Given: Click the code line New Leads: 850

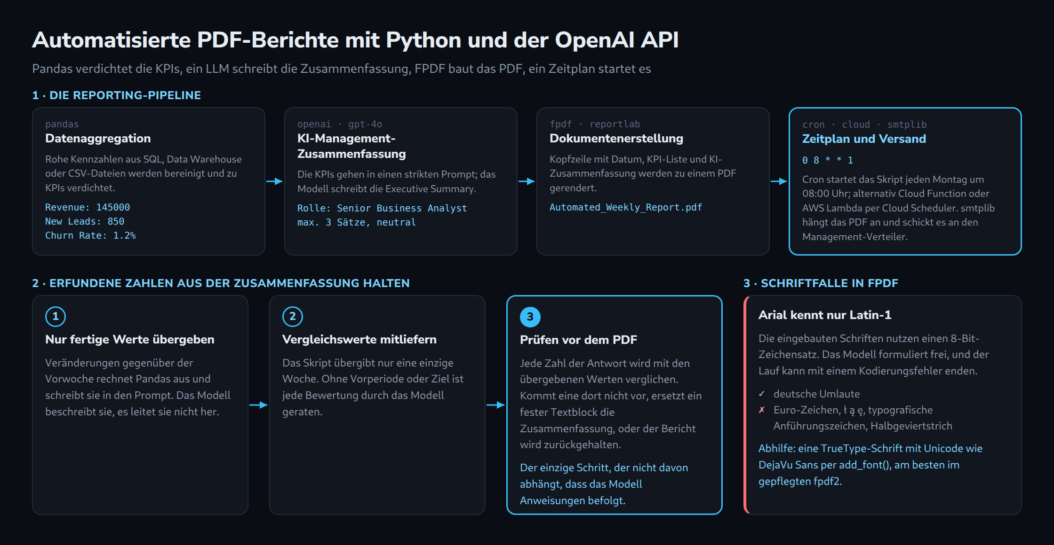Looking at the screenshot, I should point(85,221).
